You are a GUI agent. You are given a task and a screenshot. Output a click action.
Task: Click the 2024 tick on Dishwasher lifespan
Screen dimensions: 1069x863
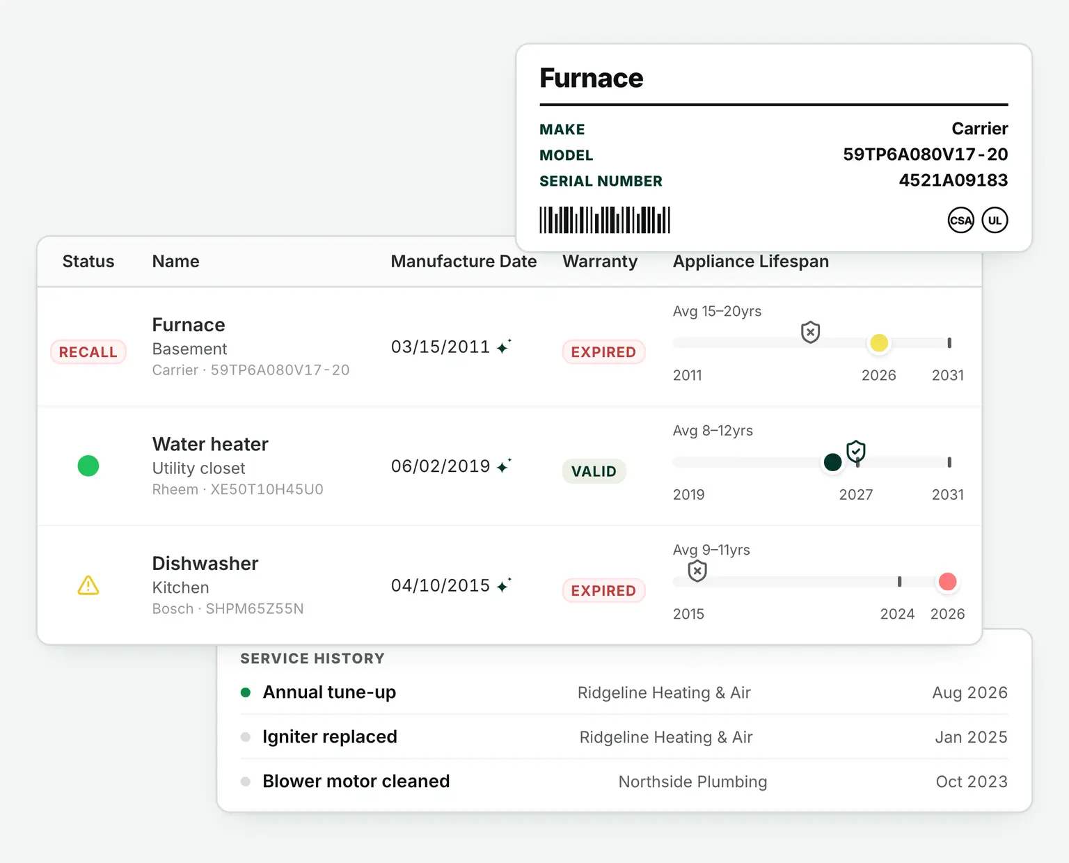click(899, 582)
